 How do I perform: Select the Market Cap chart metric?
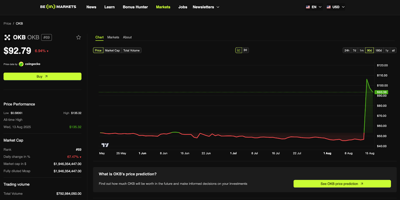pos(112,50)
